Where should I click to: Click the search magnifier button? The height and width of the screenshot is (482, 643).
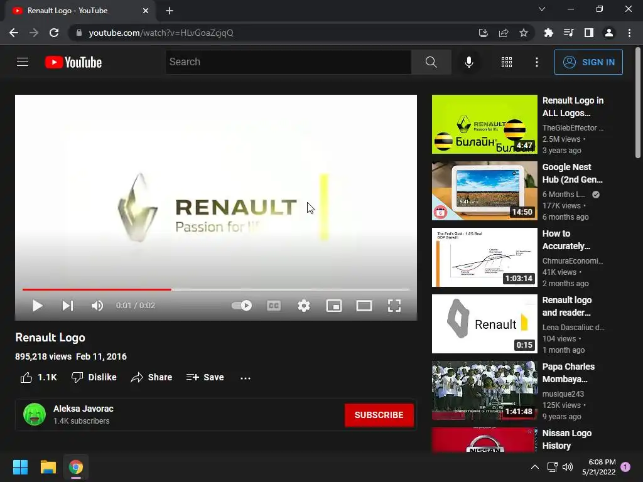(431, 62)
